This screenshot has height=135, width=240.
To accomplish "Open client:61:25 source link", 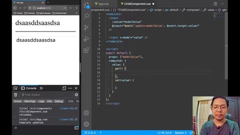I will (x=69, y=119).
